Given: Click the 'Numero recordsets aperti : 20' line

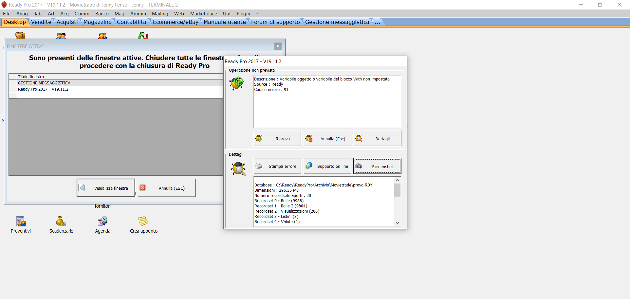Looking at the screenshot, I should pos(283,195).
